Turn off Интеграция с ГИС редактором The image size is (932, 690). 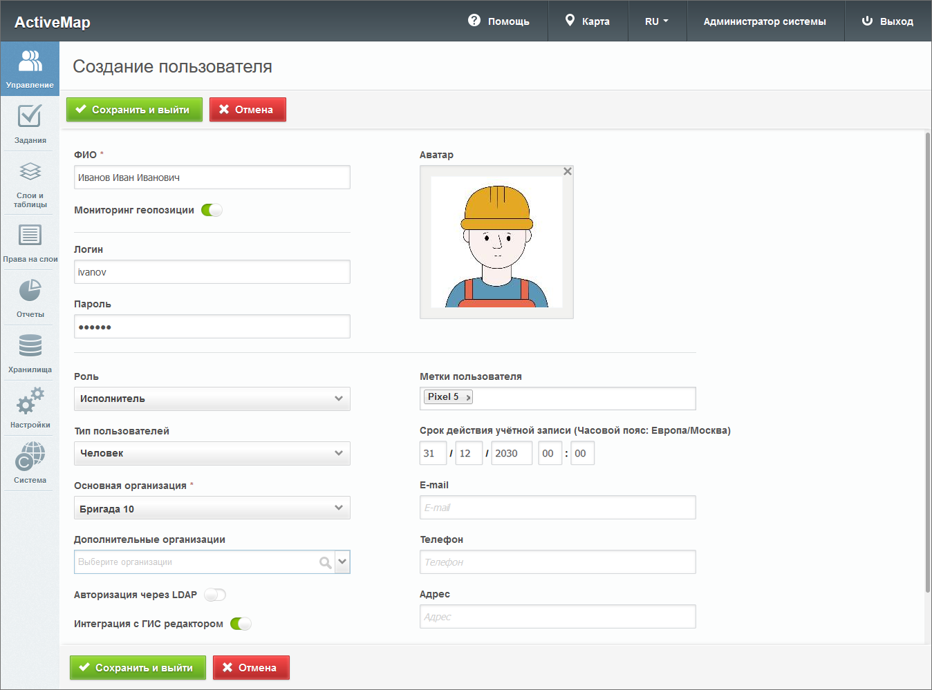[241, 624]
